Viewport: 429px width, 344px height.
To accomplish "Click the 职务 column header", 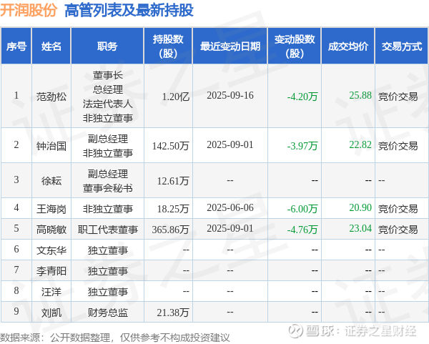I will click(x=107, y=46).
